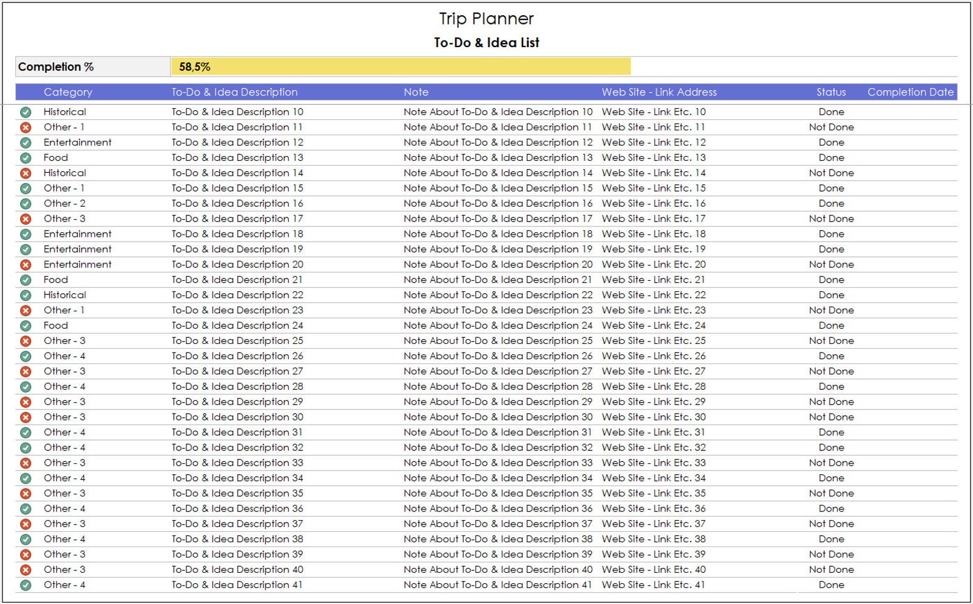973x604 pixels.
Task: Click red X icon for Description 20 row
Action: click(26, 264)
